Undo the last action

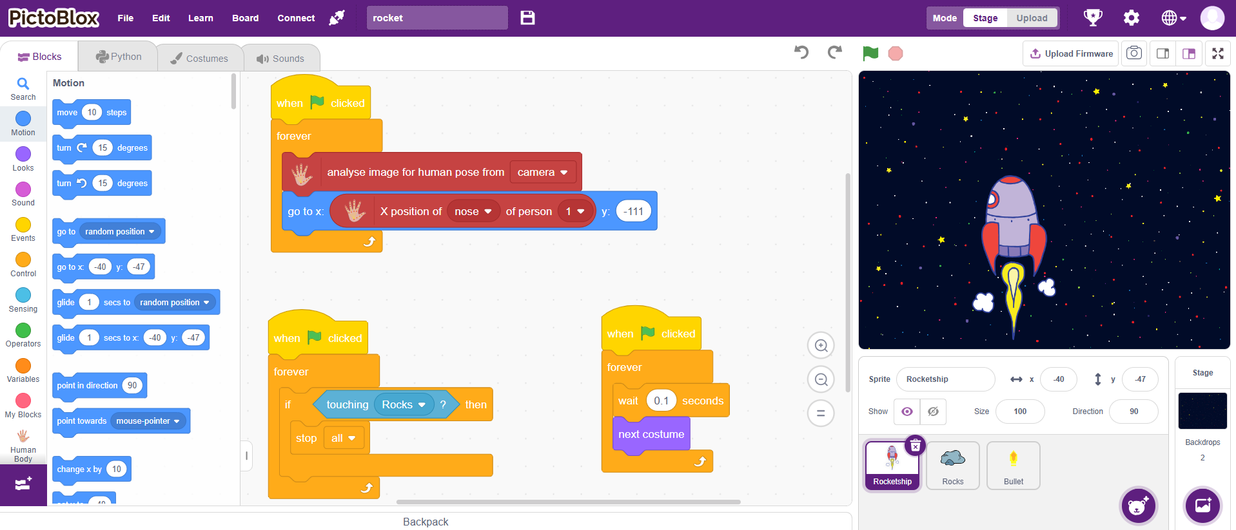coord(801,52)
